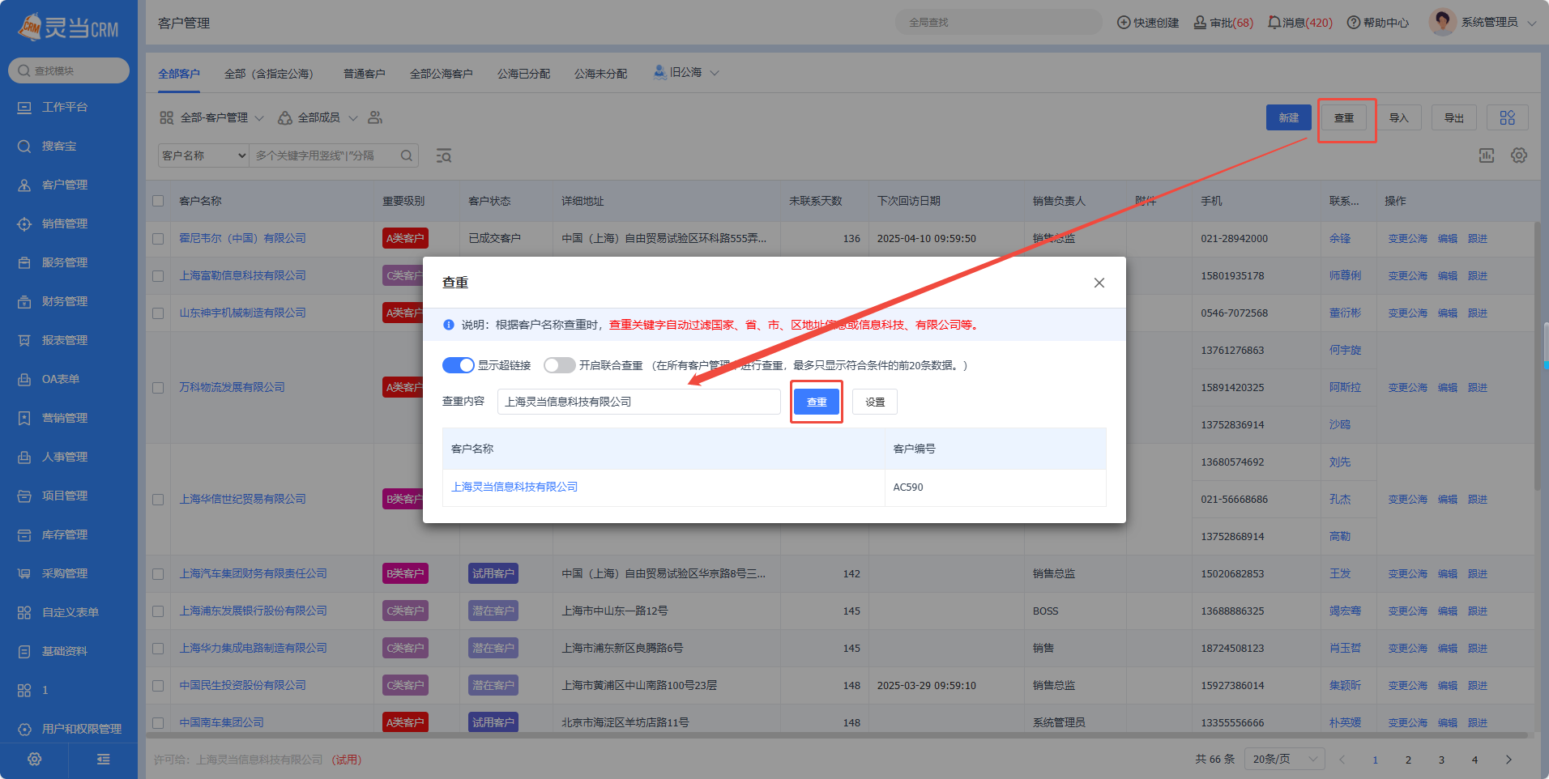Open the sidebar settings gear icon
The width and height of the screenshot is (1549, 779).
pos(34,760)
